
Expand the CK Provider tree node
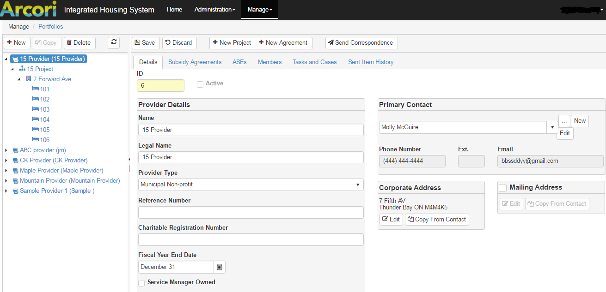click(x=6, y=161)
